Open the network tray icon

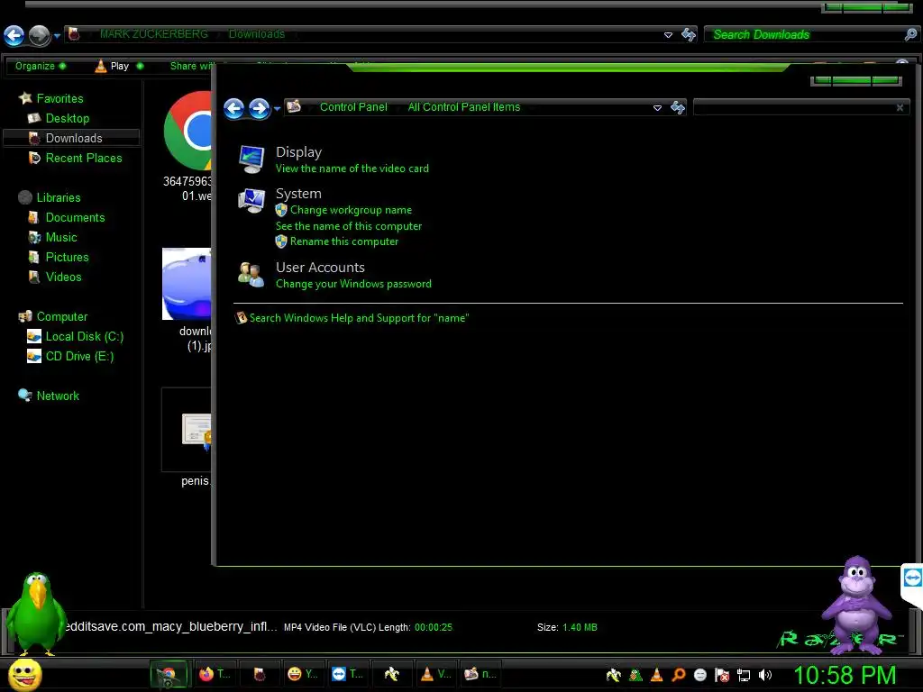(x=744, y=675)
